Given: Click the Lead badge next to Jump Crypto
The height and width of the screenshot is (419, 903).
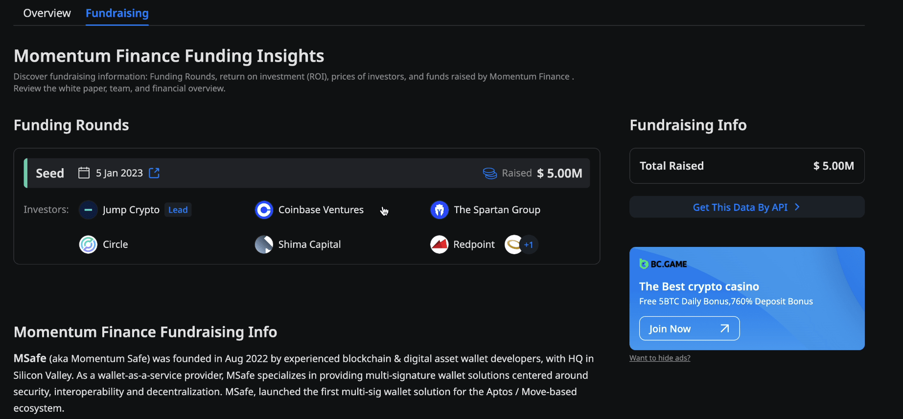Looking at the screenshot, I should (x=178, y=210).
